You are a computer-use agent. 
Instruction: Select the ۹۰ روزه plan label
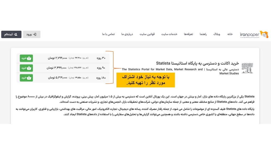tap(101, 68)
